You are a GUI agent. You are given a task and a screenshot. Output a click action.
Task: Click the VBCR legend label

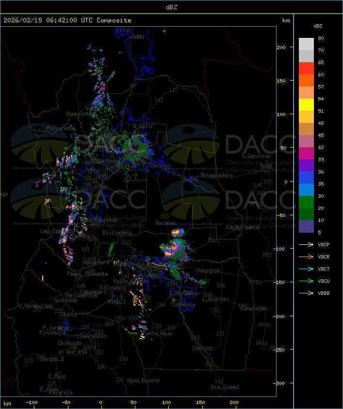324,256
